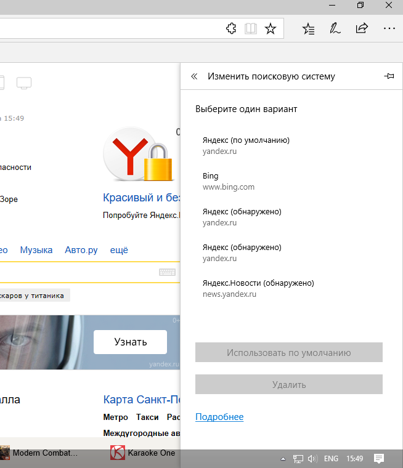Image resolution: width=403 pixels, height=468 pixels.
Task: Click the Share icon in Edge toolbar
Action: point(362,28)
